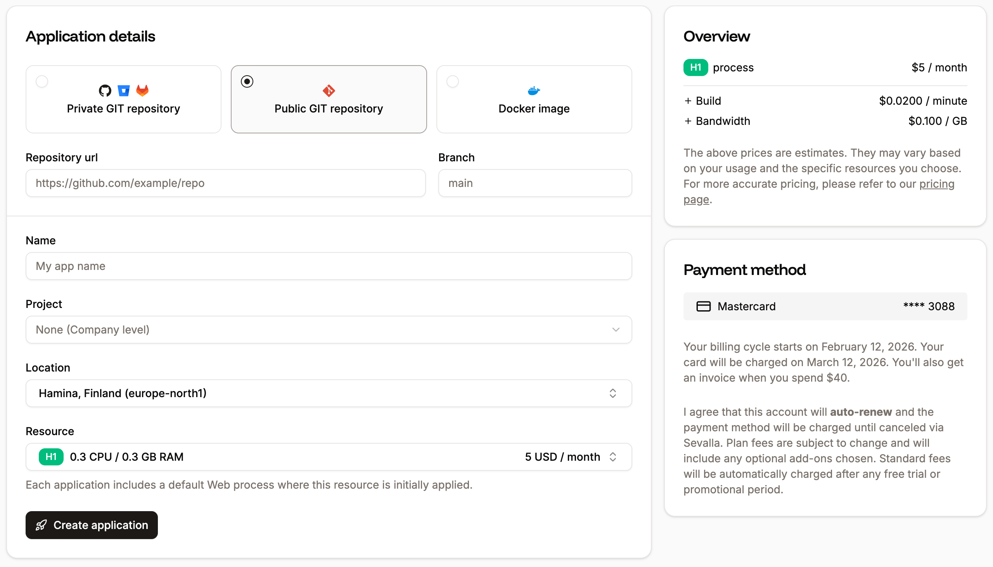
Task: Click the Bitbucket icon in Private GIT repository
Action: [x=123, y=90]
